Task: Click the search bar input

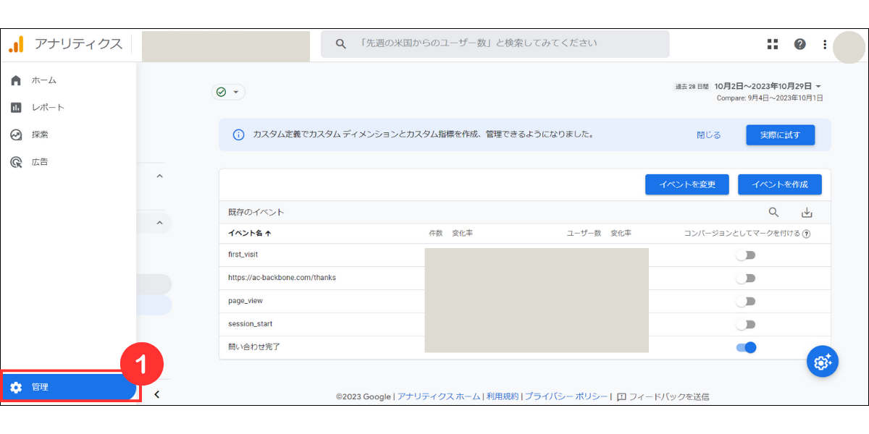Action: [495, 43]
